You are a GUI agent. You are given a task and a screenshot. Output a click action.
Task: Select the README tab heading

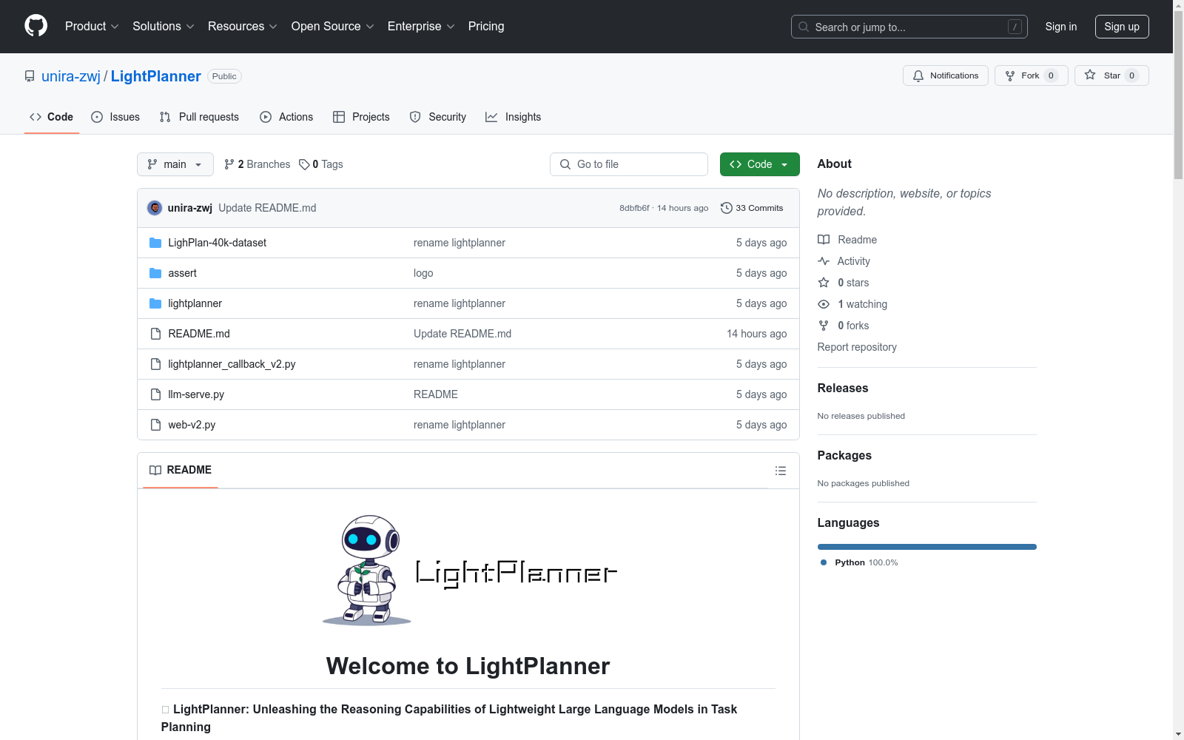pos(181,470)
